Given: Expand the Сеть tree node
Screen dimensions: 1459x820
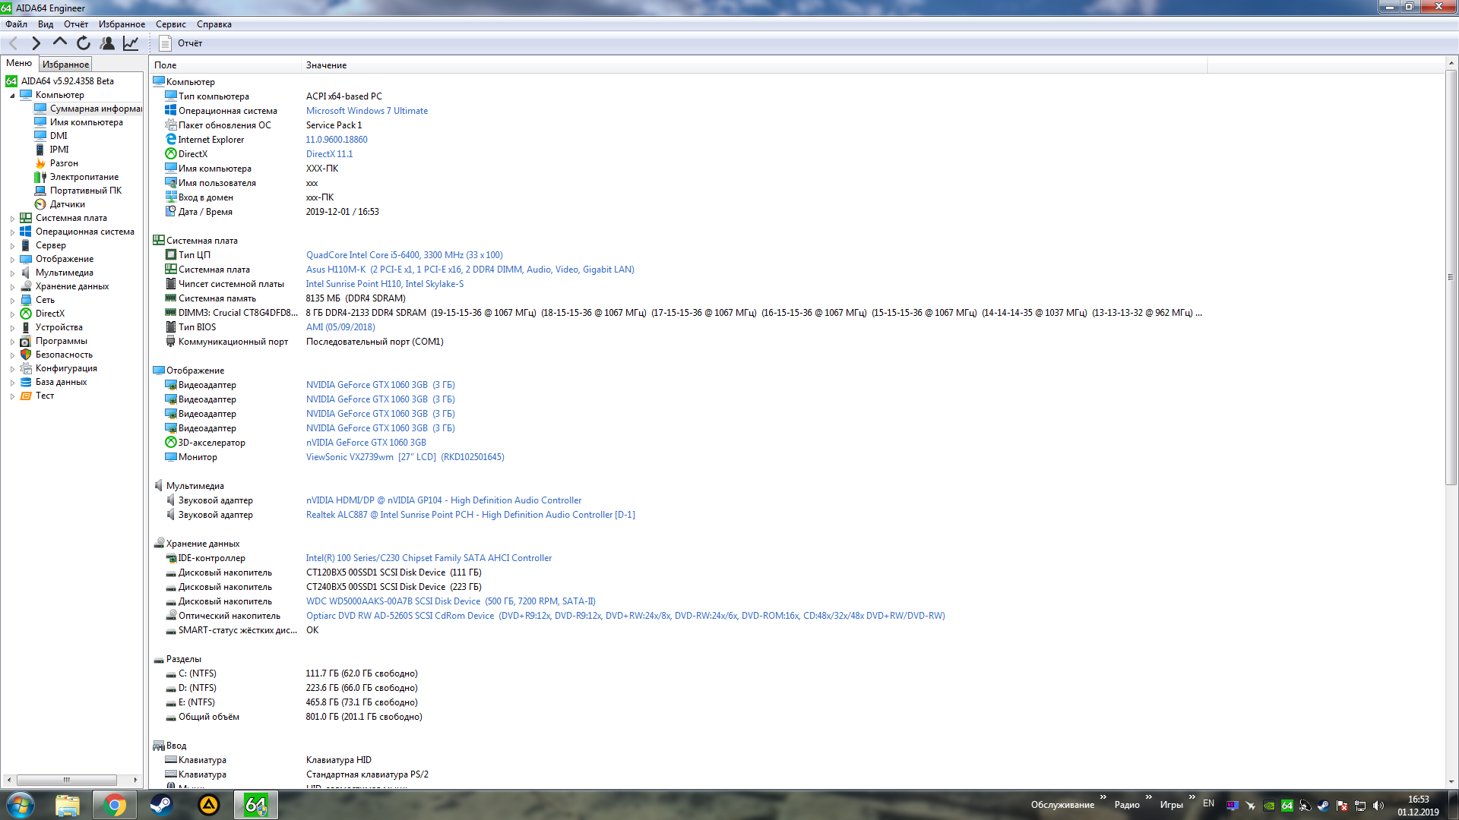Looking at the screenshot, I should [x=12, y=301].
